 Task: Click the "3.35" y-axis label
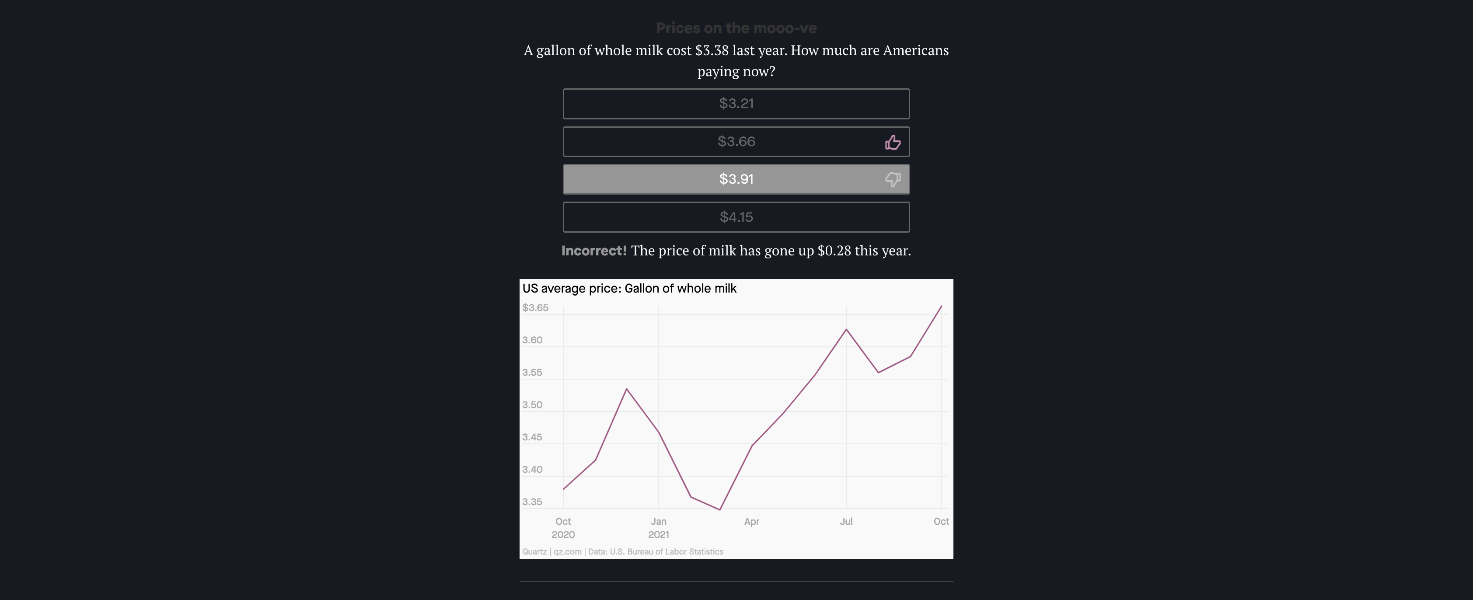tap(532, 502)
